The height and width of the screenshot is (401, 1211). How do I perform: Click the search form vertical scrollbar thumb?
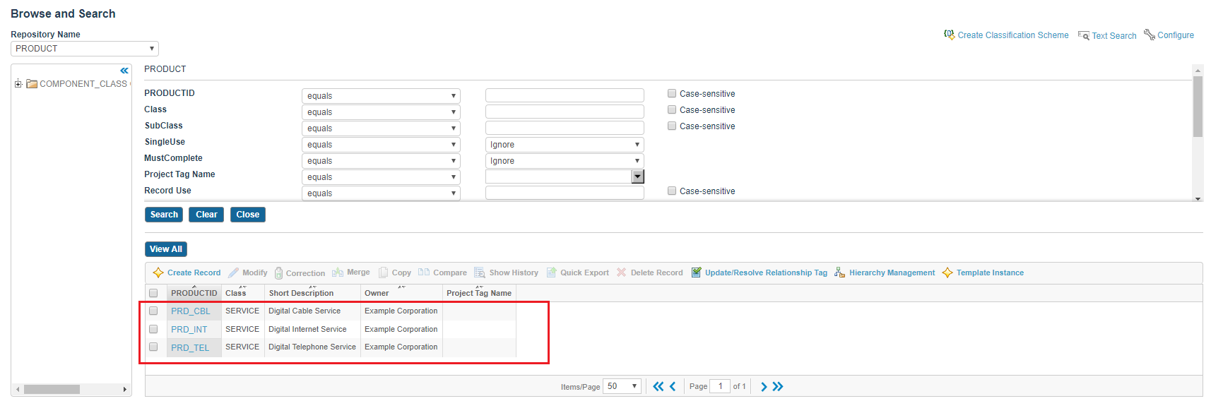click(1198, 107)
